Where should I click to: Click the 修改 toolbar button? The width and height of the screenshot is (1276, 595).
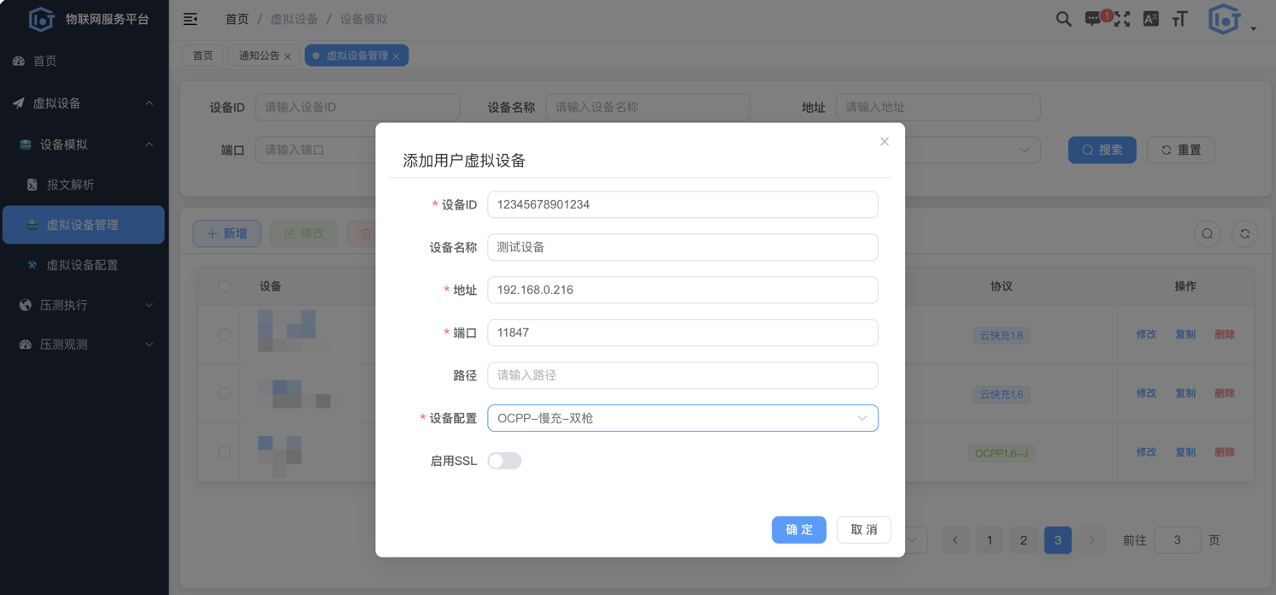pyautogui.click(x=303, y=233)
